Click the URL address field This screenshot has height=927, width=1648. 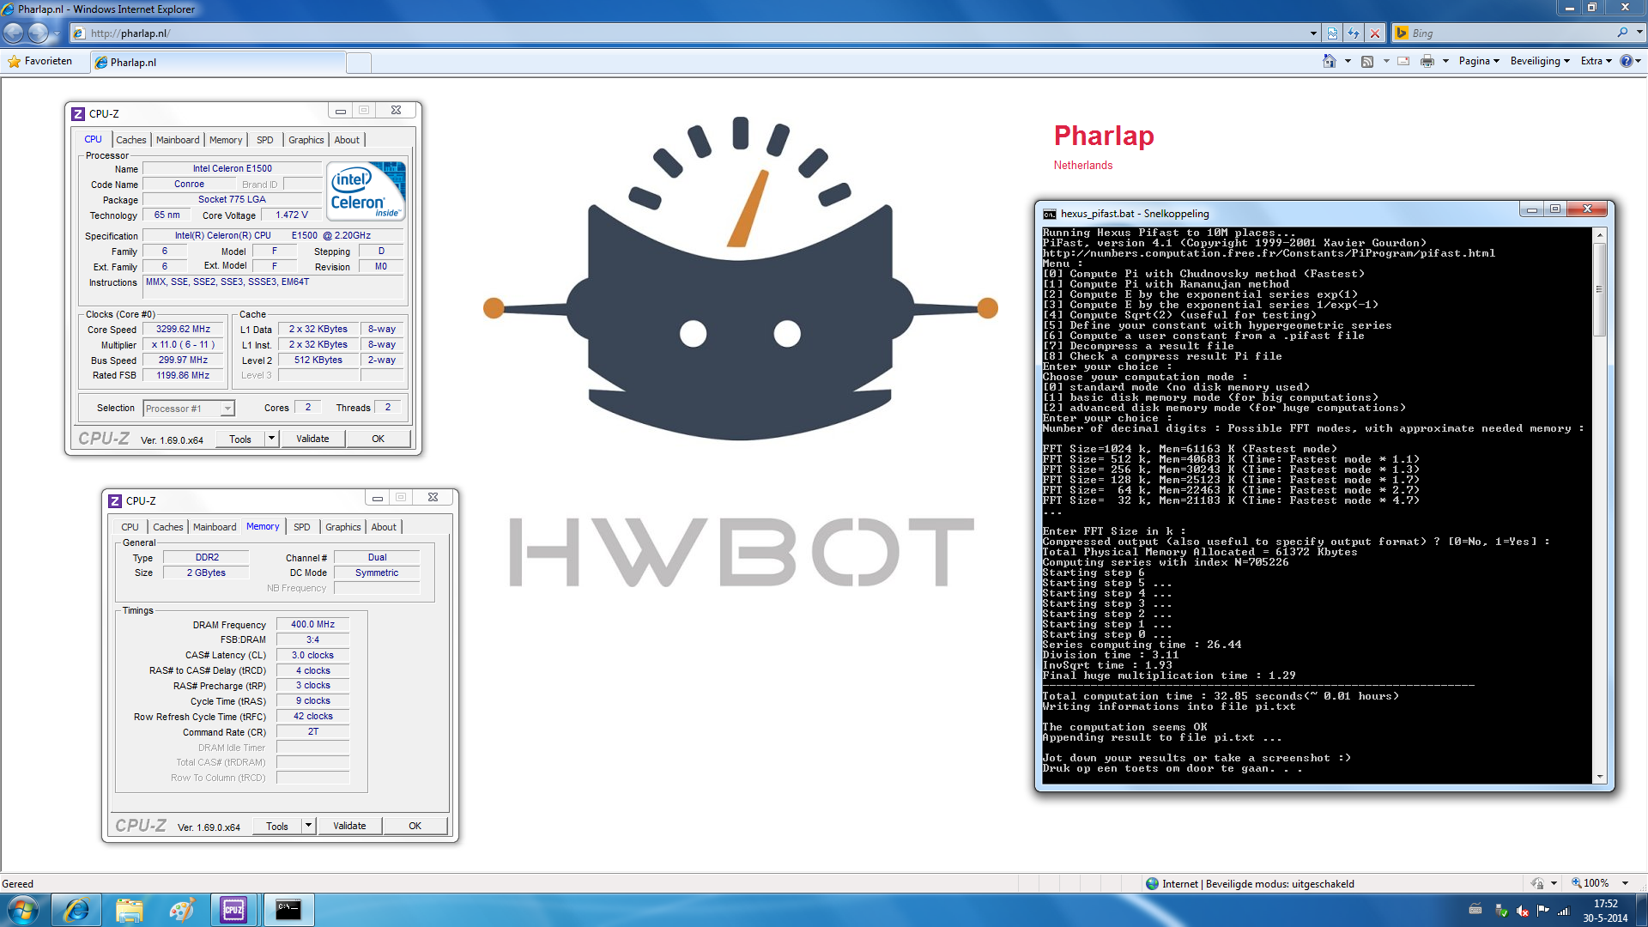(695, 33)
